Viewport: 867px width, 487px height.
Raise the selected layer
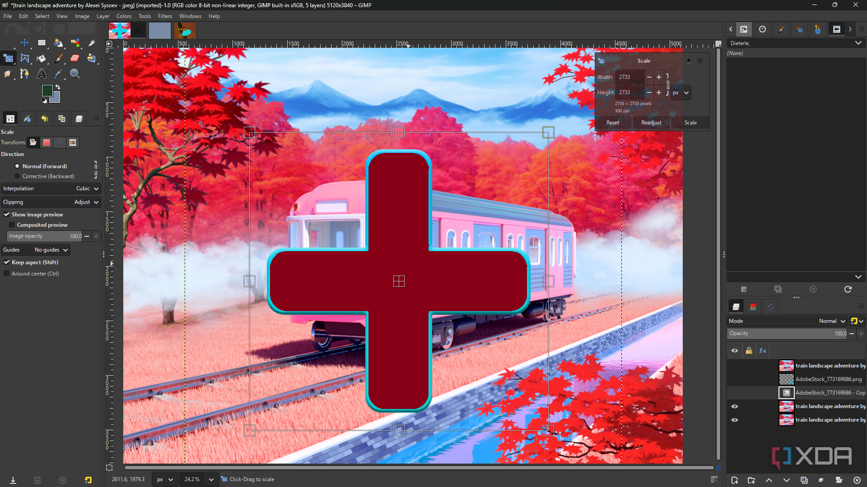[769, 480]
